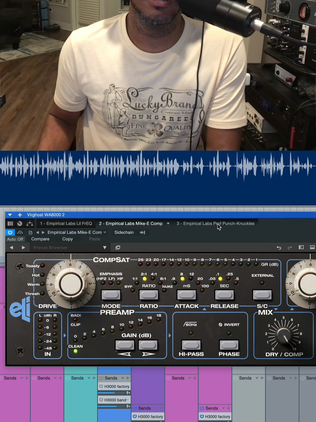The width and height of the screenshot is (316, 422).
Task: Add a send on the blue channel with plus
Action: pyautogui.click(x=128, y=378)
